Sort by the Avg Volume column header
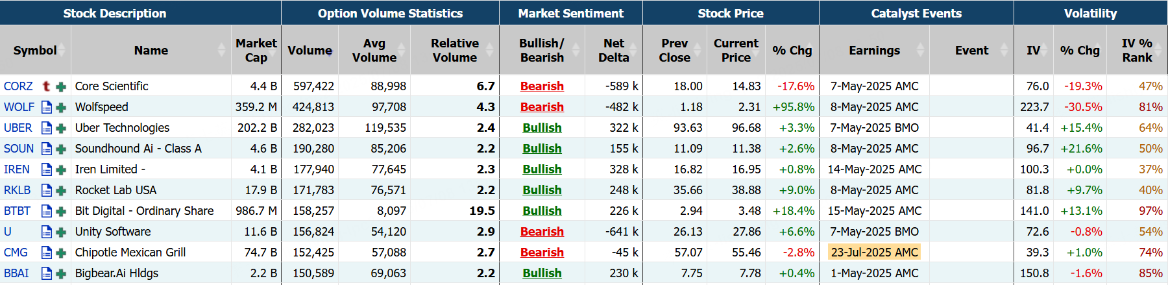1168x285 pixels. (x=374, y=51)
